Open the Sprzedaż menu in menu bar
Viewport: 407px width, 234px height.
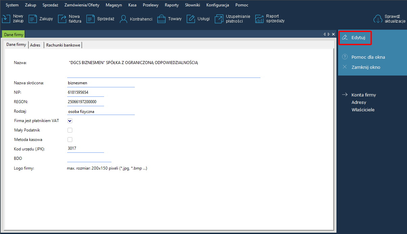pos(50,5)
